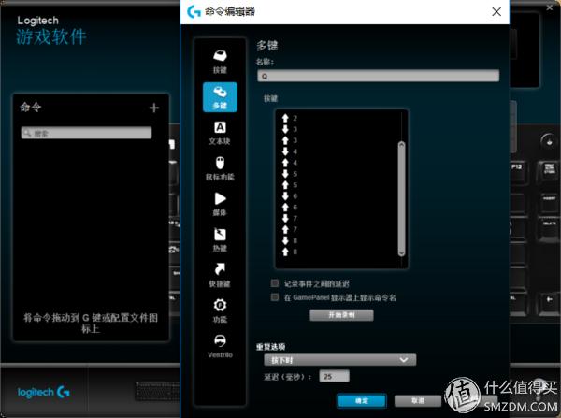Select the 多键 multi-key command type
The width and height of the screenshot is (561, 418).
point(220,97)
